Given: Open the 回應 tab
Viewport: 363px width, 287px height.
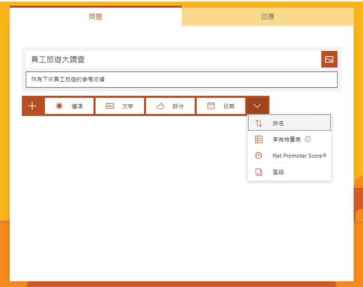Looking at the screenshot, I should click(267, 17).
